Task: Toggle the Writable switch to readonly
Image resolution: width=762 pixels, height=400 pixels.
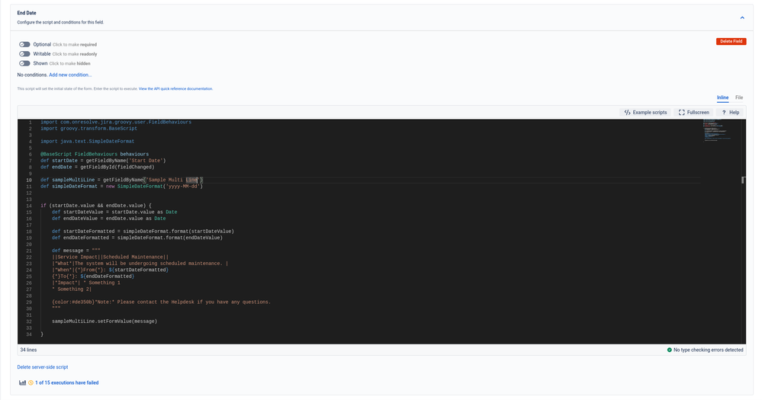Action: click(24, 54)
